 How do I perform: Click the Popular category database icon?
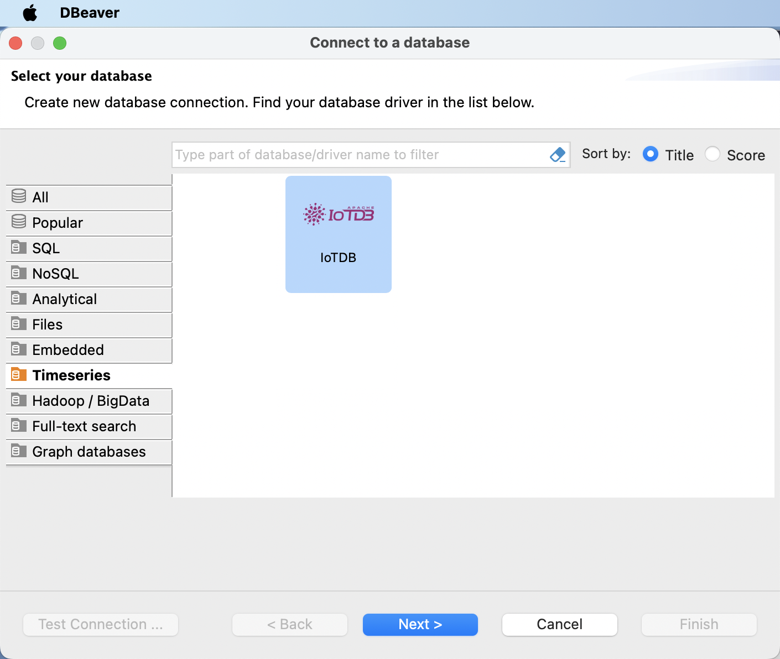19,222
